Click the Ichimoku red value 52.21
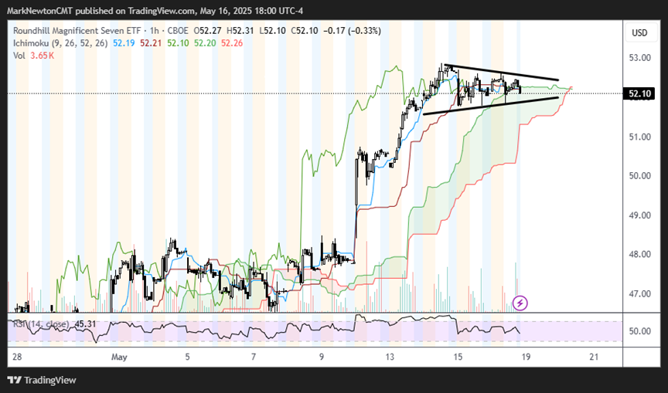The width and height of the screenshot is (668, 393). click(x=151, y=43)
